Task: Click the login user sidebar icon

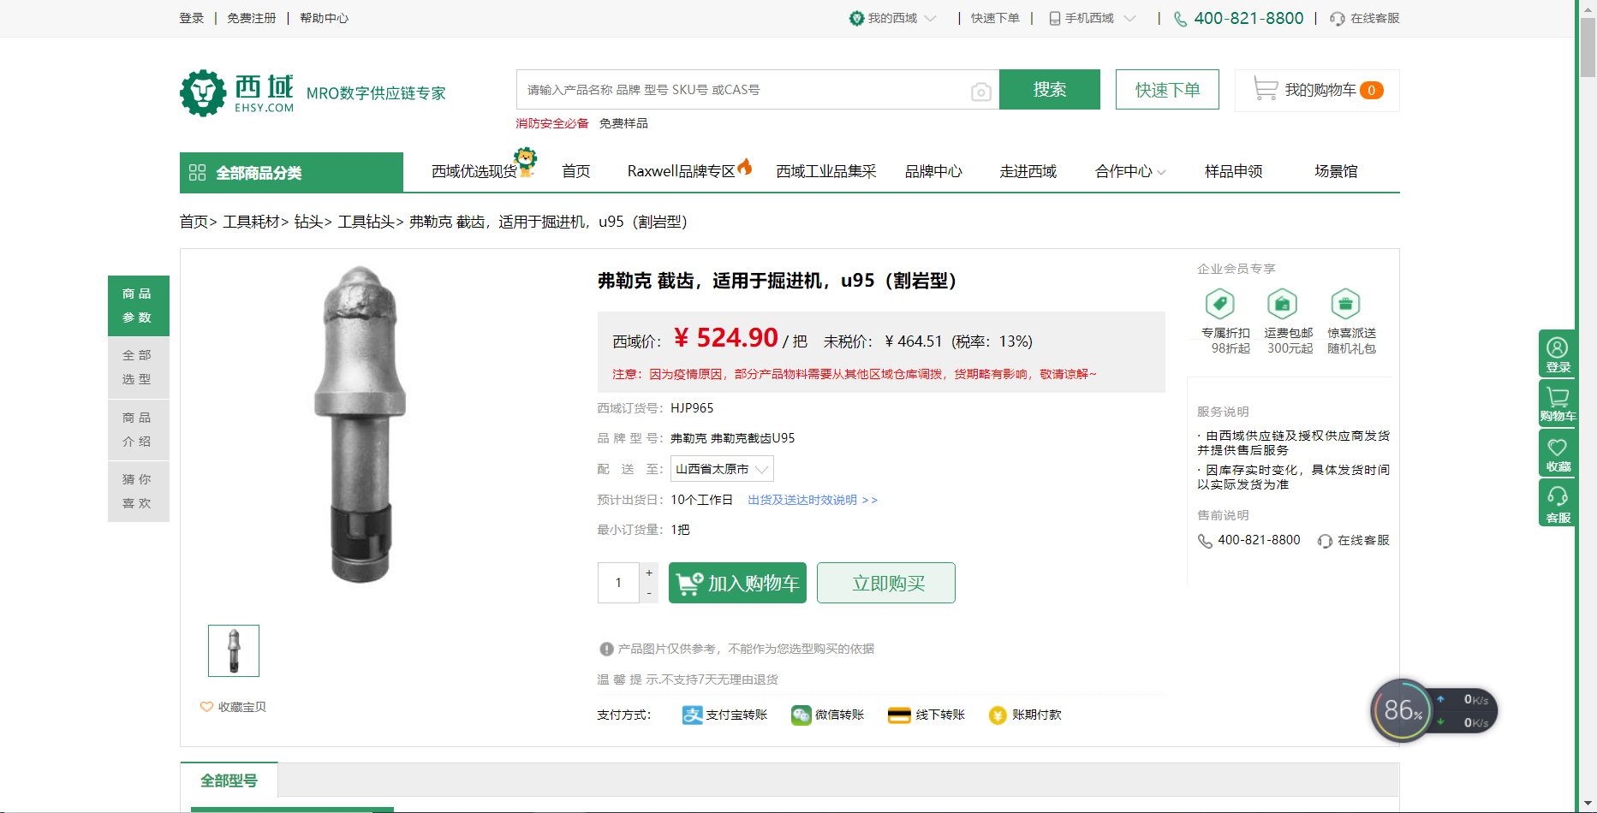Action: pyautogui.click(x=1557, y=353)
